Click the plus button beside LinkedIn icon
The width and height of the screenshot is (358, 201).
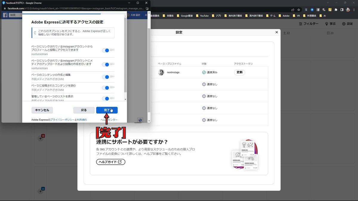click(41, 191)
